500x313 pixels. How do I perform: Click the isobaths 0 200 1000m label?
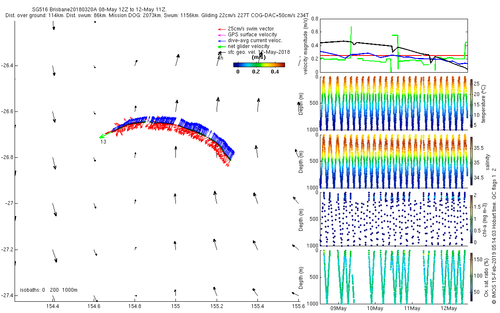pyautogui.click(x=49, y=290)
